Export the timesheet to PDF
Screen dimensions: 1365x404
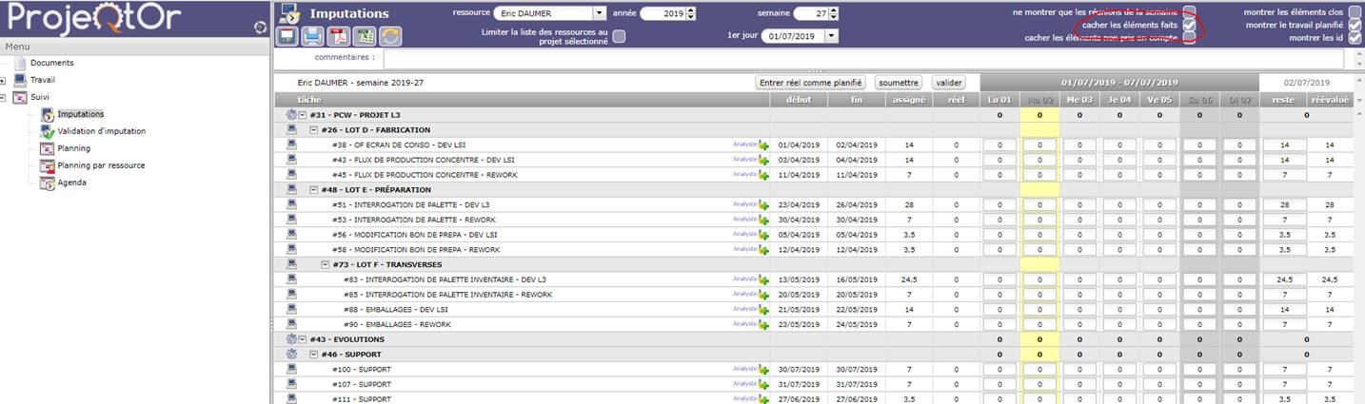338,37
